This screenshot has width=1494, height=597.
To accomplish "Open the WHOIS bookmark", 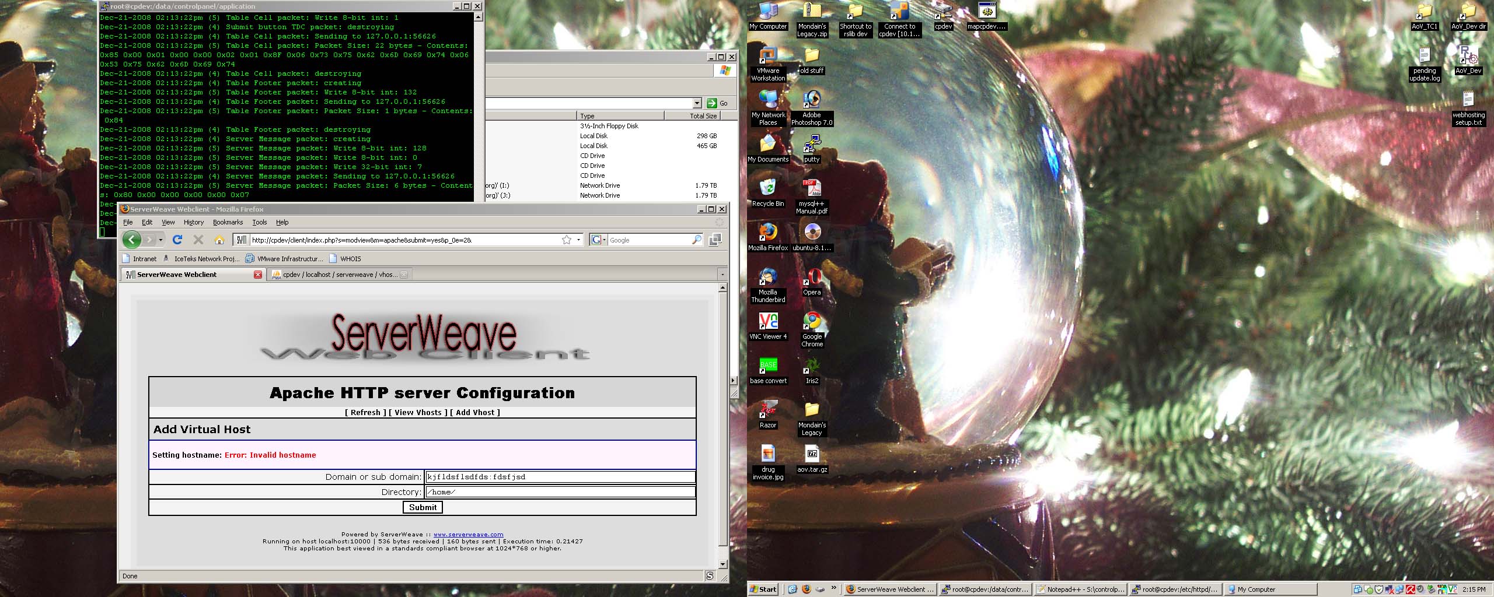I will tap(345, 258).
